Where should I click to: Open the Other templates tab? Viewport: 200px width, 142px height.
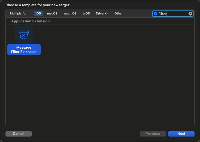coord(119,13)
